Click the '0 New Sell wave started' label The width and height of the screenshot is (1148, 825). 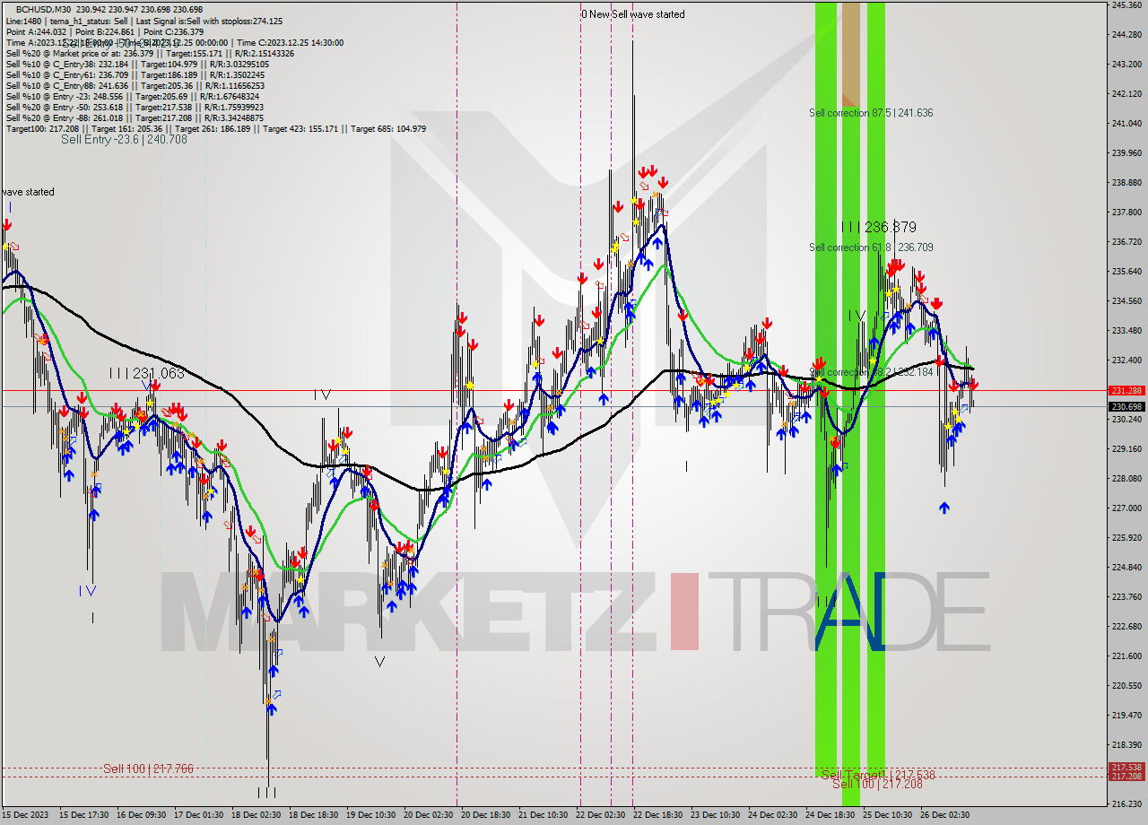pyautogui.click(x=633, y=14)
